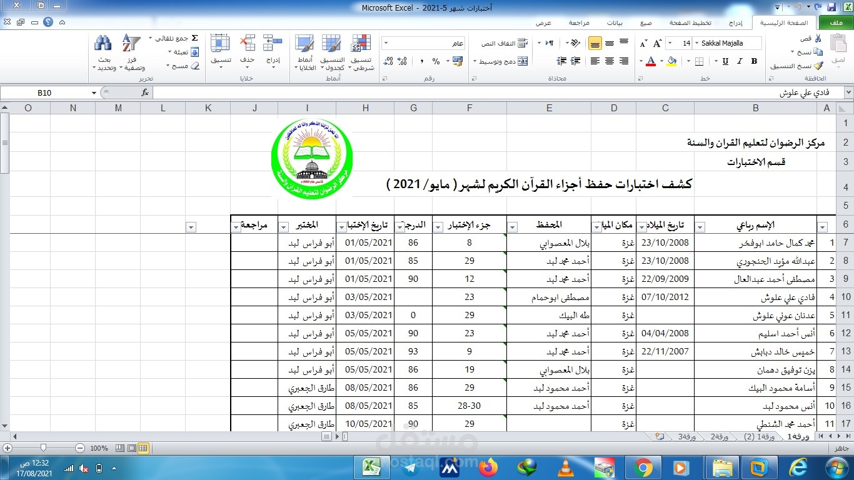Open Find and Select (بحث وتحديد)
The height and width of the screenshot is (480, 854).
coord(104,52)
